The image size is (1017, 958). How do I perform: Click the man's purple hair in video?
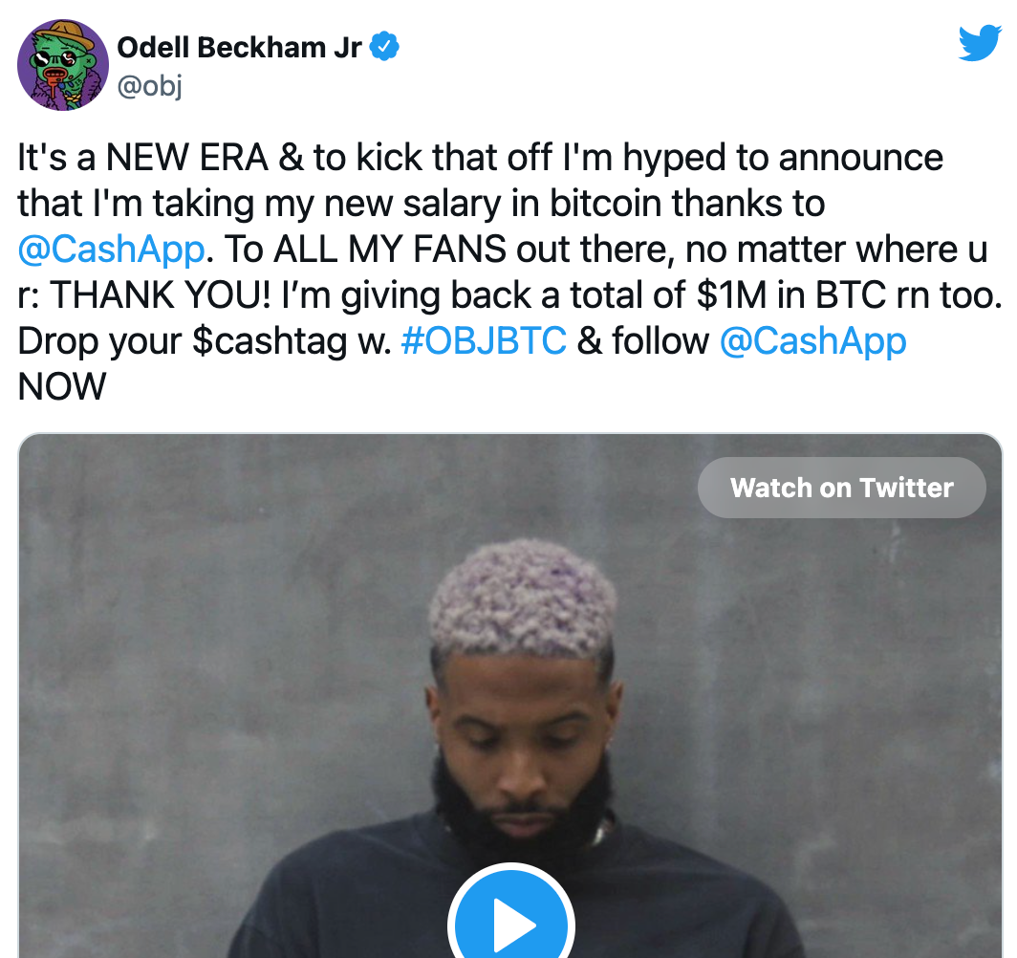click(523, 597)
